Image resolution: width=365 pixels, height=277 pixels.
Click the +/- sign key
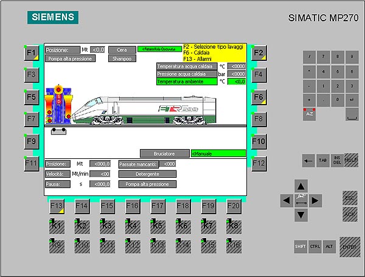[352, 100]
